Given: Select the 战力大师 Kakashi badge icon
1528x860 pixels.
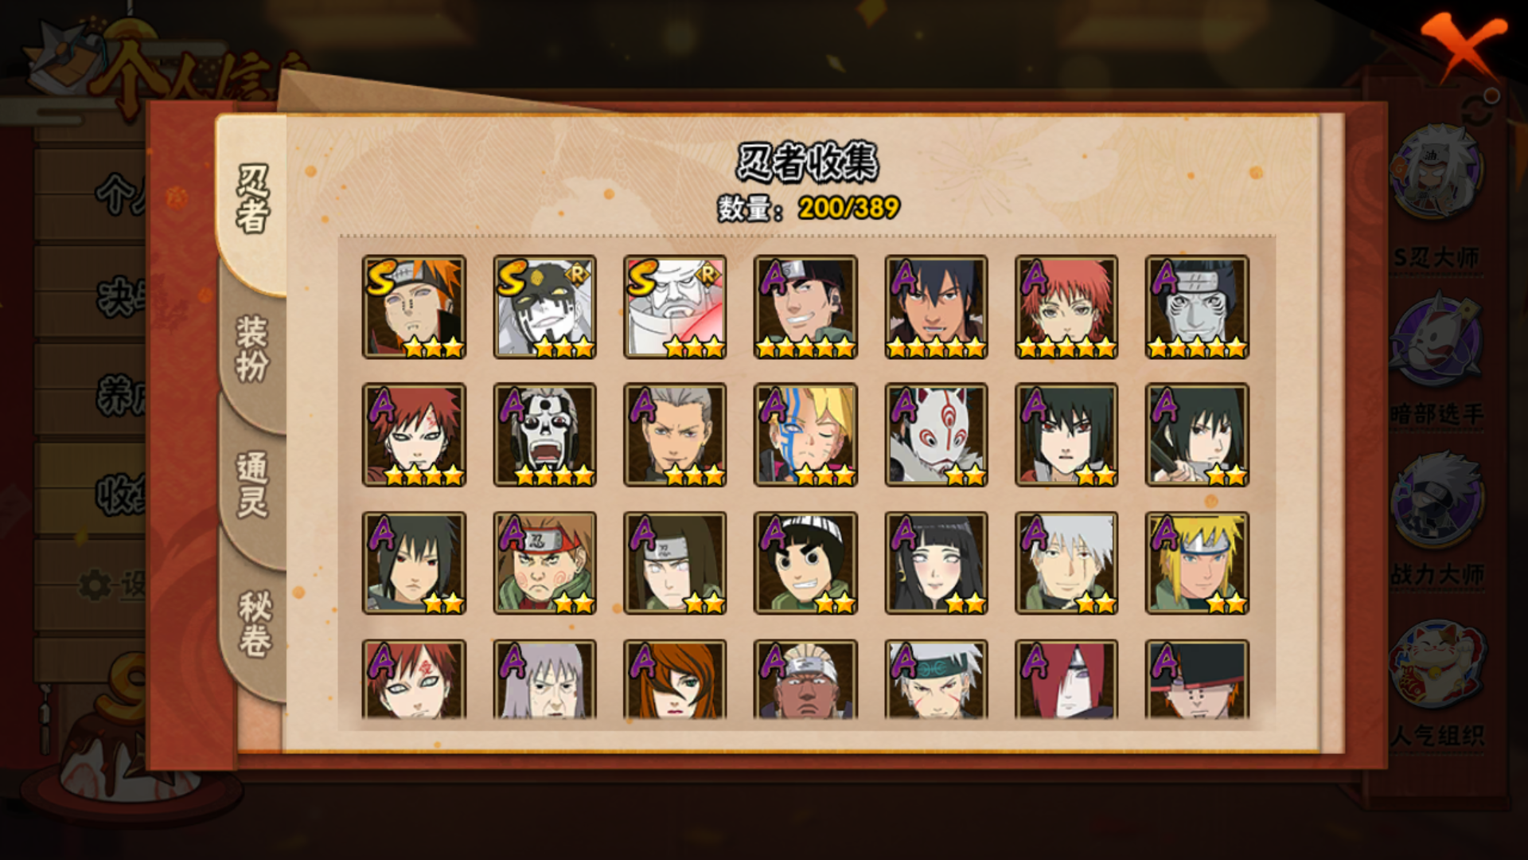Looking at the screenshot, I should click(x=1437, y=499).
